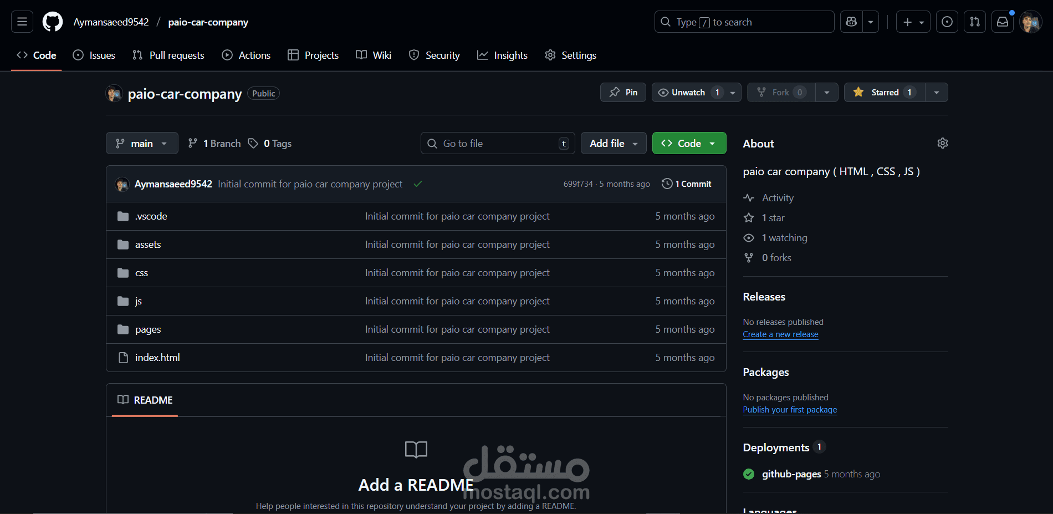This screenshot has height=514, width=1053.
Task: Open the latest commit message link
Action: click(x=310, y=184)
